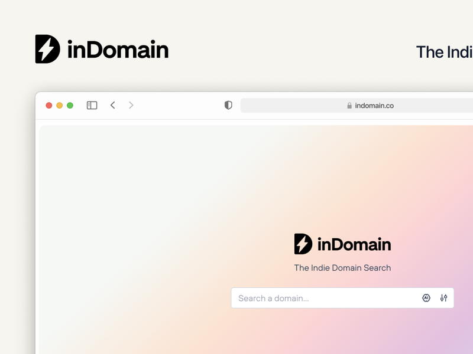Click the privacy shield icon in the browser toolbar
This screenshot has width=473, height=354.
[228, 105]
